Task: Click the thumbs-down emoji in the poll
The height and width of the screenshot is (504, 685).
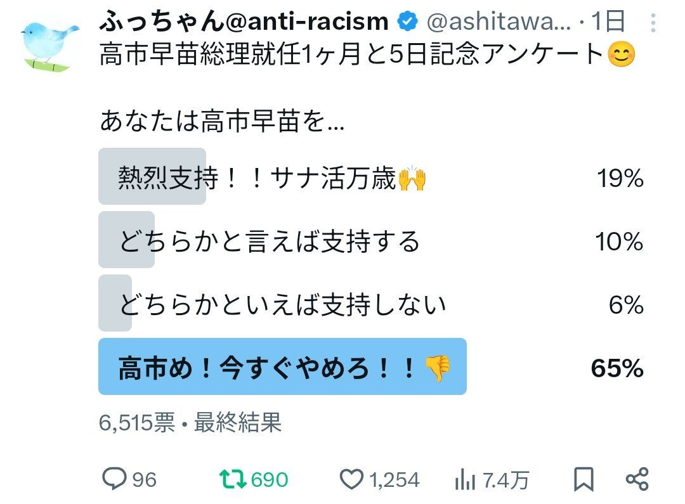Action: pos(436,367)
